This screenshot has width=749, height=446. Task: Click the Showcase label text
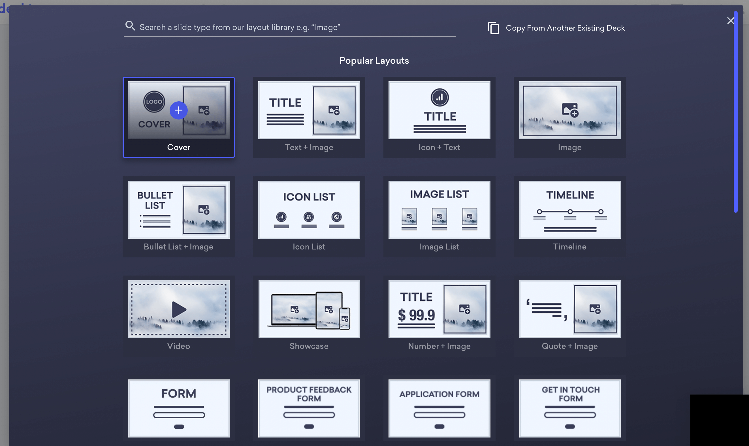point(309,346)
